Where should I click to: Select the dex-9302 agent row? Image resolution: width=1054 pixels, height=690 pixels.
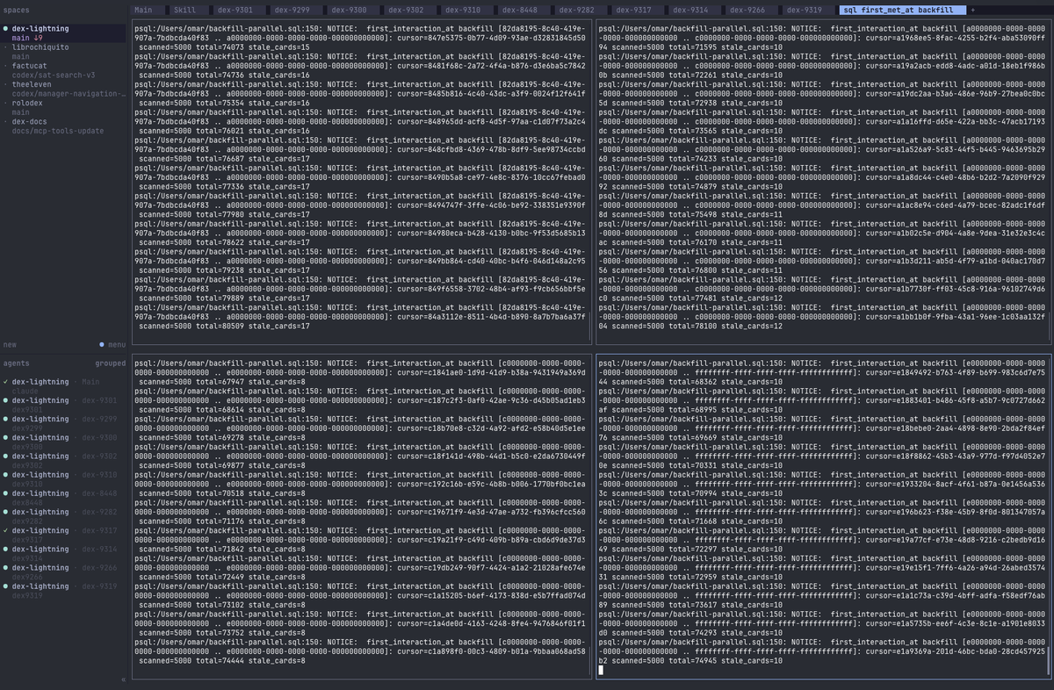tap(62, 460)
